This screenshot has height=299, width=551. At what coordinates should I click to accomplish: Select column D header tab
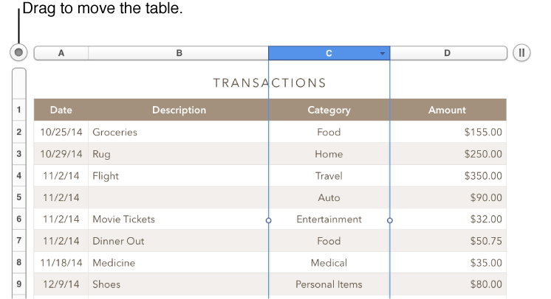(448, 53)
